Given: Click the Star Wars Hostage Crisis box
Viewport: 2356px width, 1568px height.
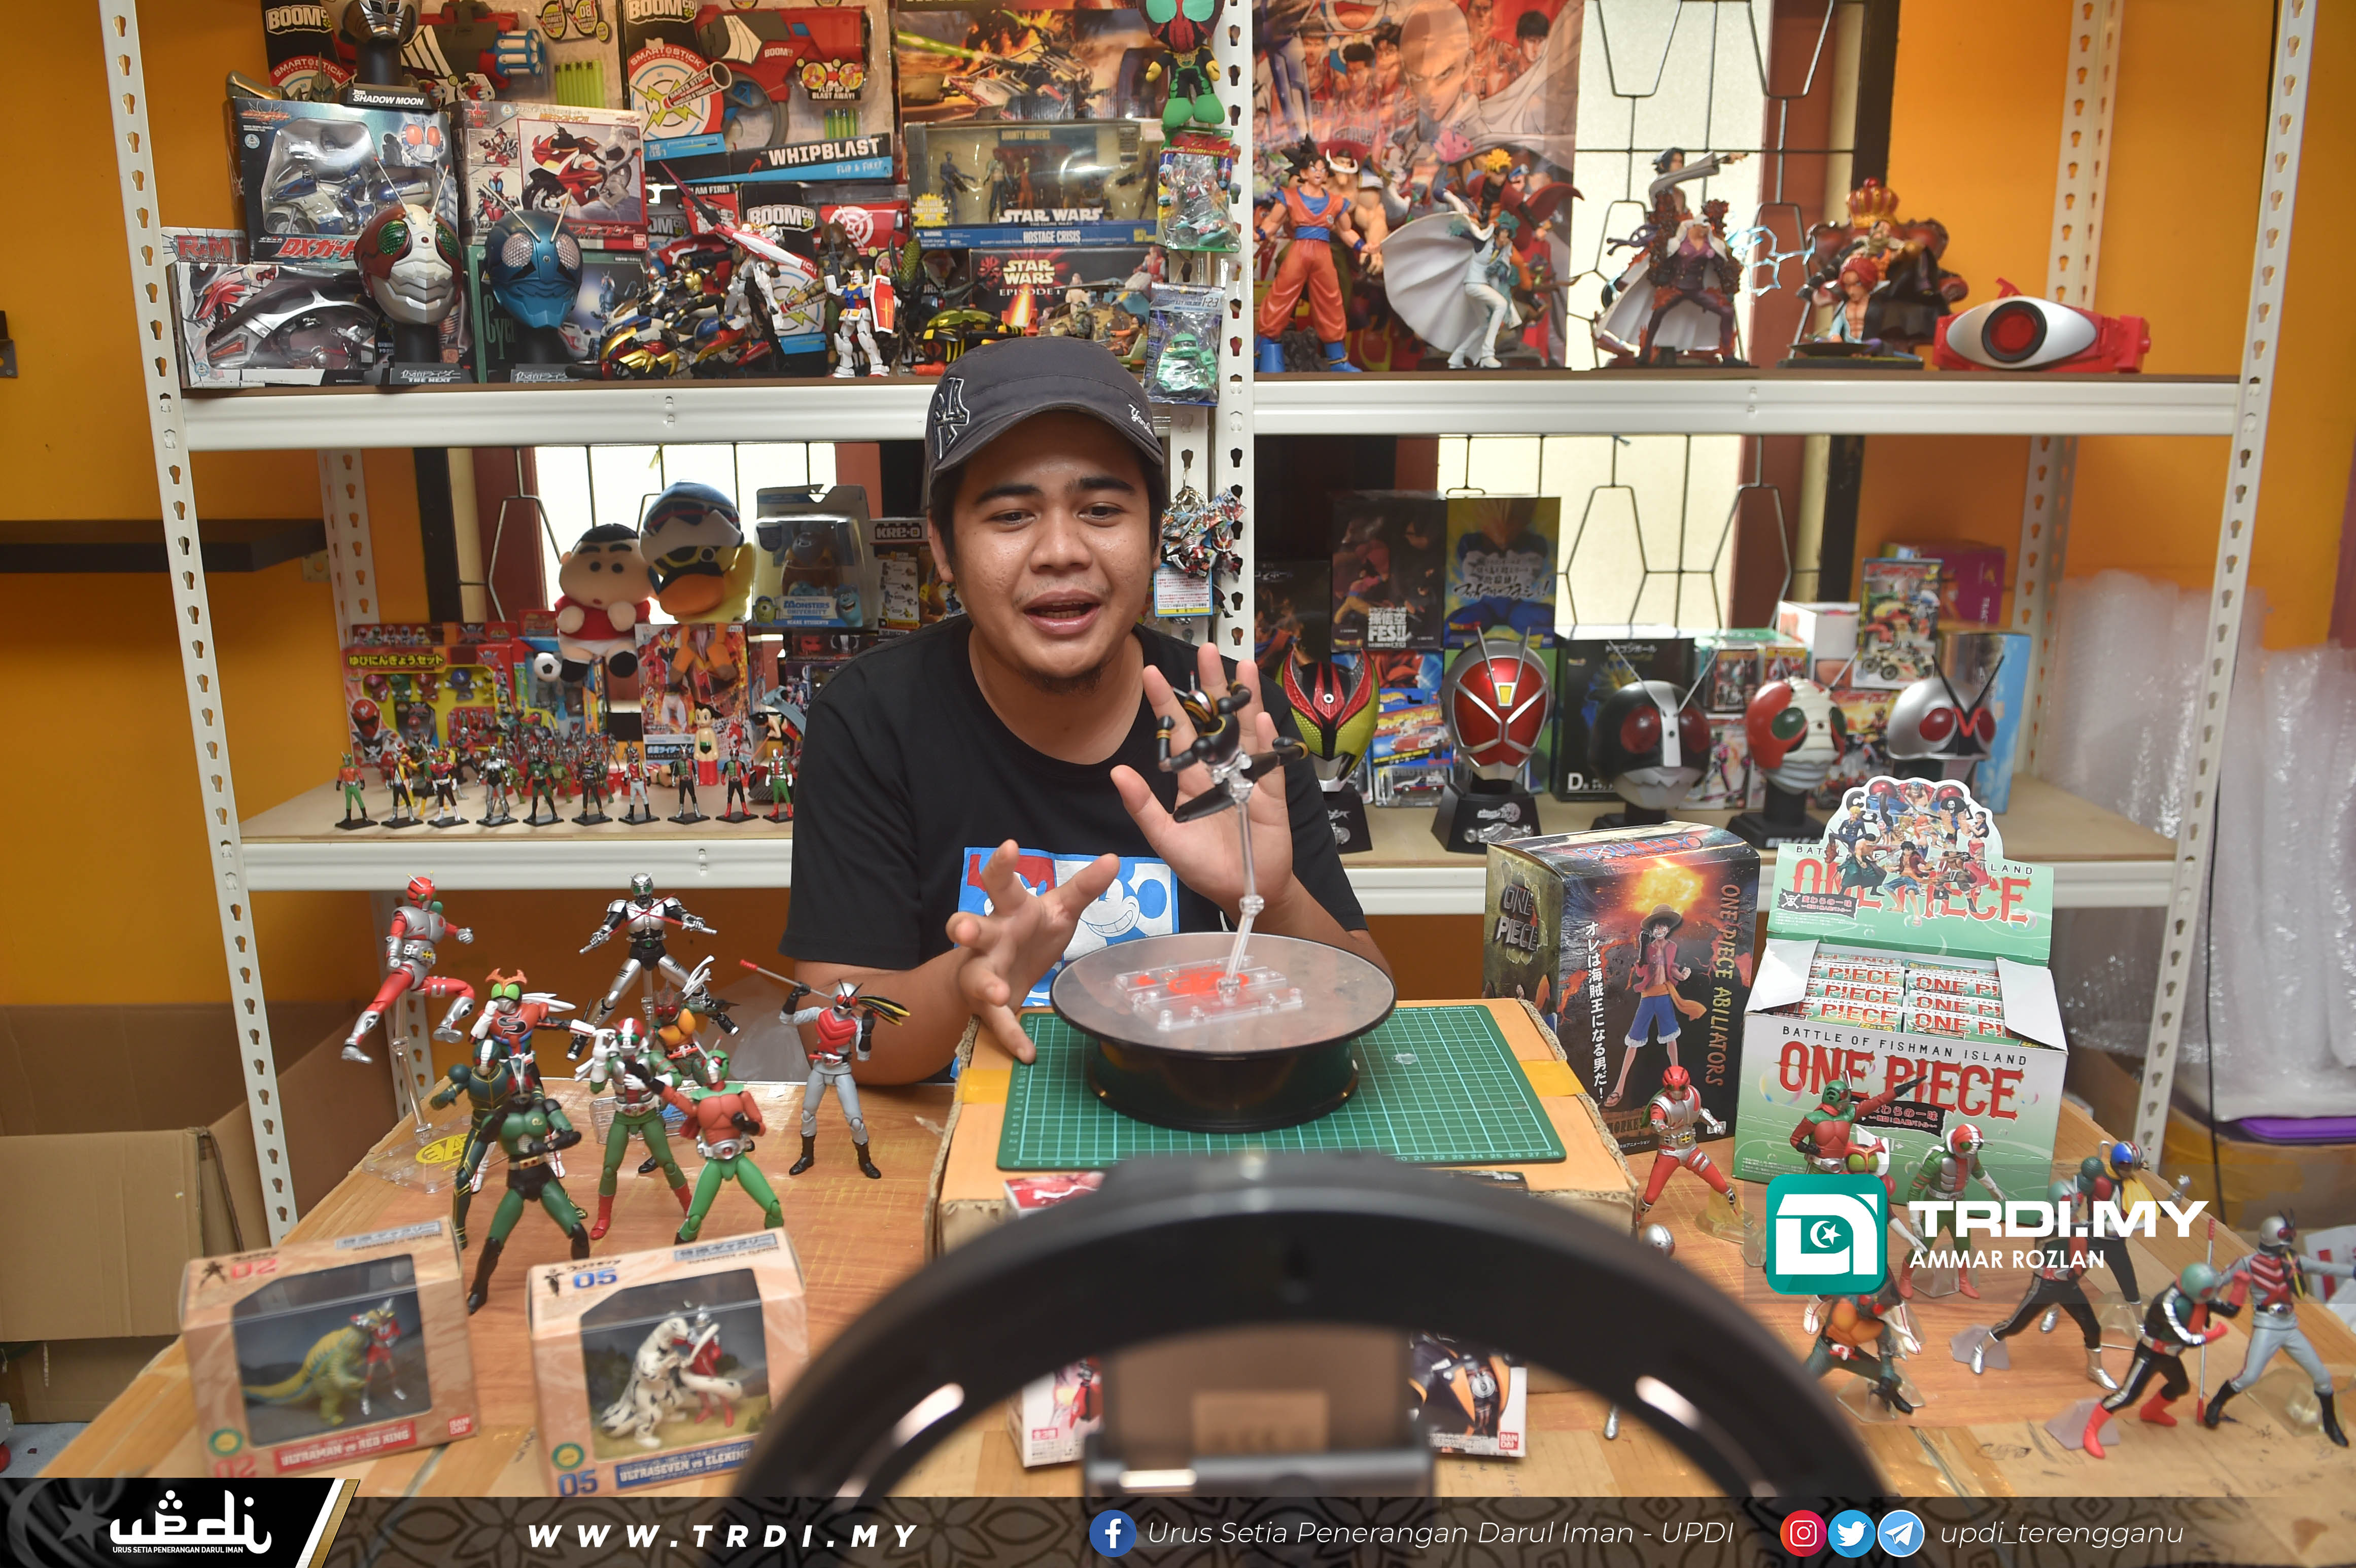Looking at the screenshot, I should pos(1035,185).
